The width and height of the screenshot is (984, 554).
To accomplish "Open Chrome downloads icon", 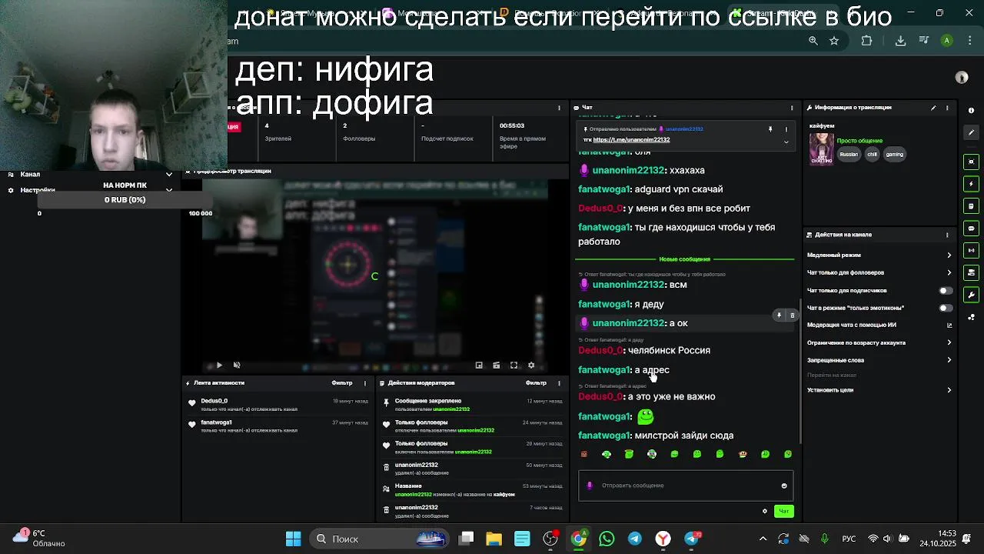I will click(x=900, y=41).
